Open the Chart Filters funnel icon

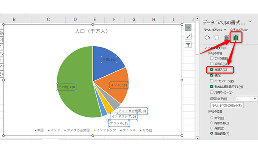click(x=188, y=44)
